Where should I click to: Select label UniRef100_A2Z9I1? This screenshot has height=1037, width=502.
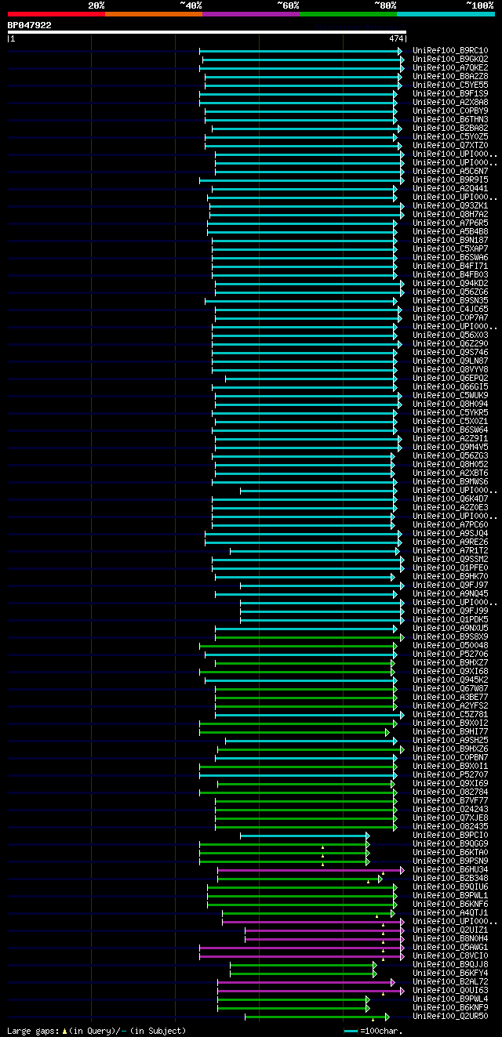click(450, 439)
